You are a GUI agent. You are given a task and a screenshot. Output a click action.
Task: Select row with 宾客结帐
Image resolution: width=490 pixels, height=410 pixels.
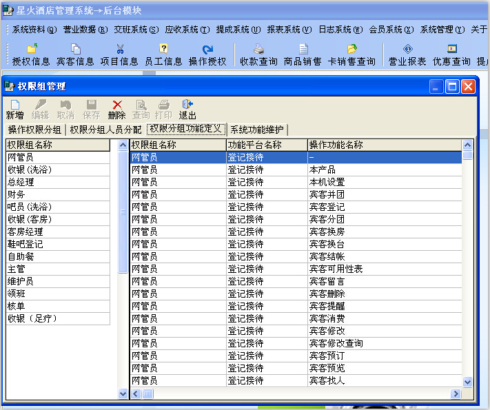296,256
